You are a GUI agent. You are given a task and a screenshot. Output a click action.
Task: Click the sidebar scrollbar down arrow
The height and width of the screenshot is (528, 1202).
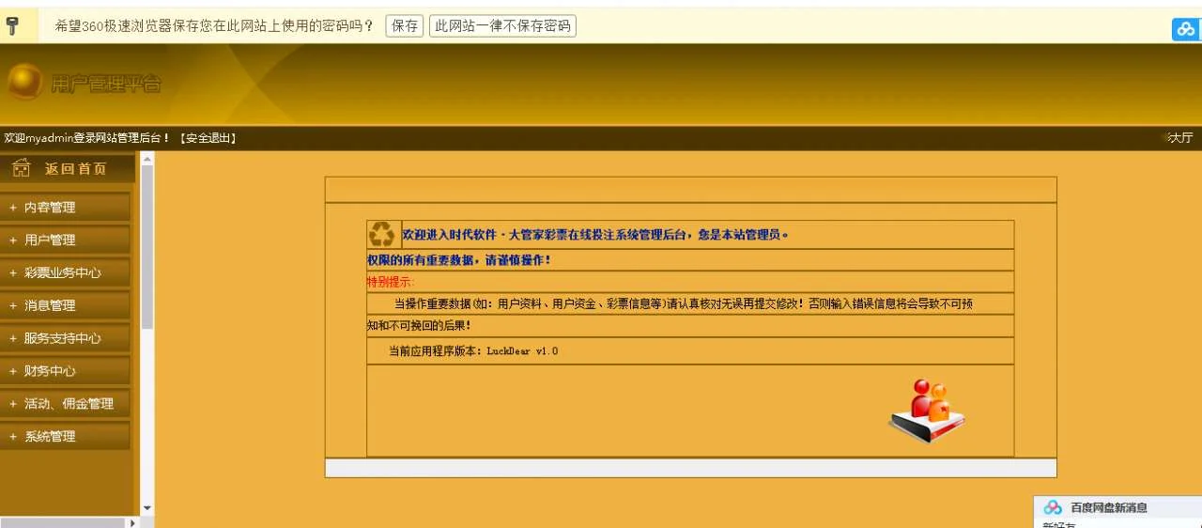click(146, 508)
